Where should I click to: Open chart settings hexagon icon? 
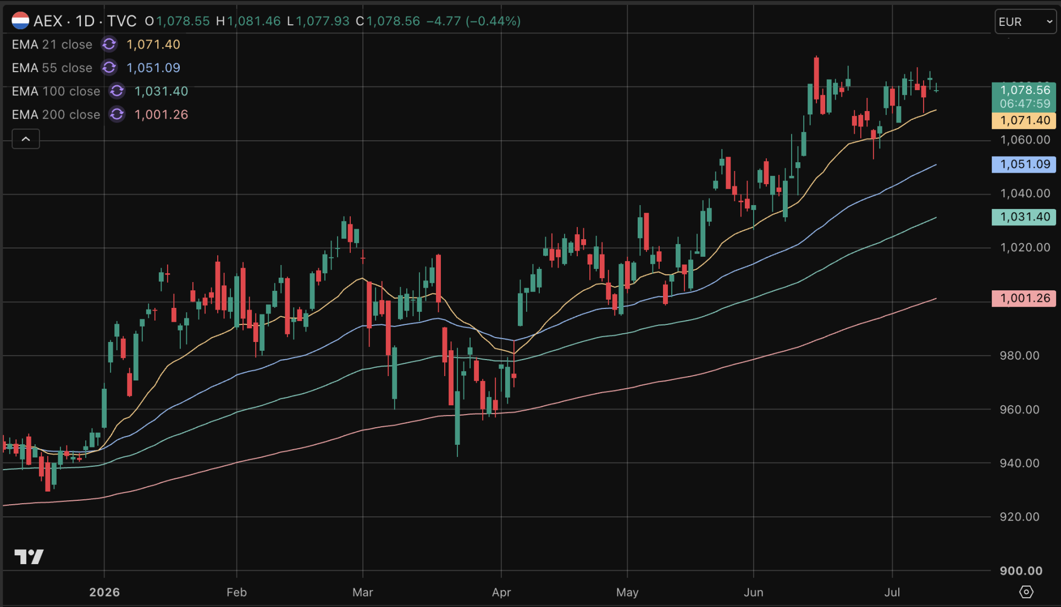tap(1026, 592)
